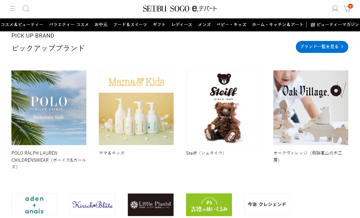This screenshot has width=360, height=218.
Task: Click the Oak Village wooden toys thumbnail
Action: 311,108
